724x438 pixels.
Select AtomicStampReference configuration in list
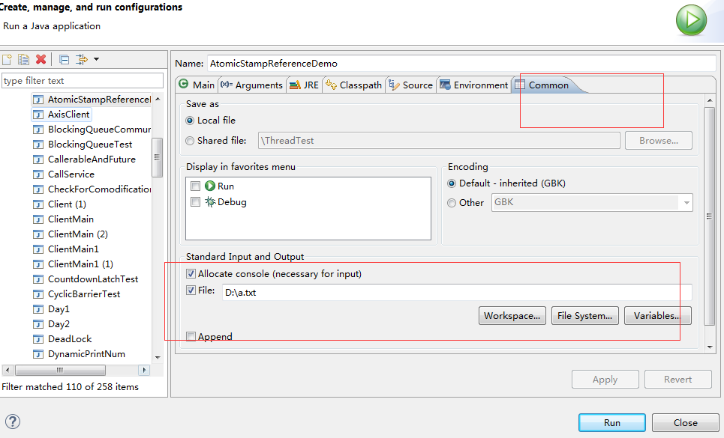point(92,100)
